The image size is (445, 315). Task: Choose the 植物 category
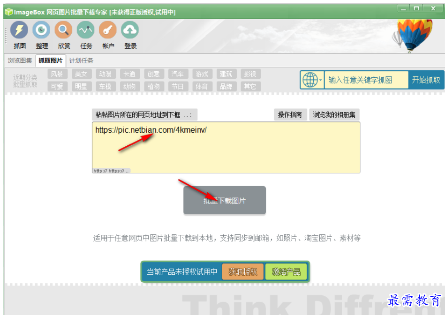click(154, 86)
